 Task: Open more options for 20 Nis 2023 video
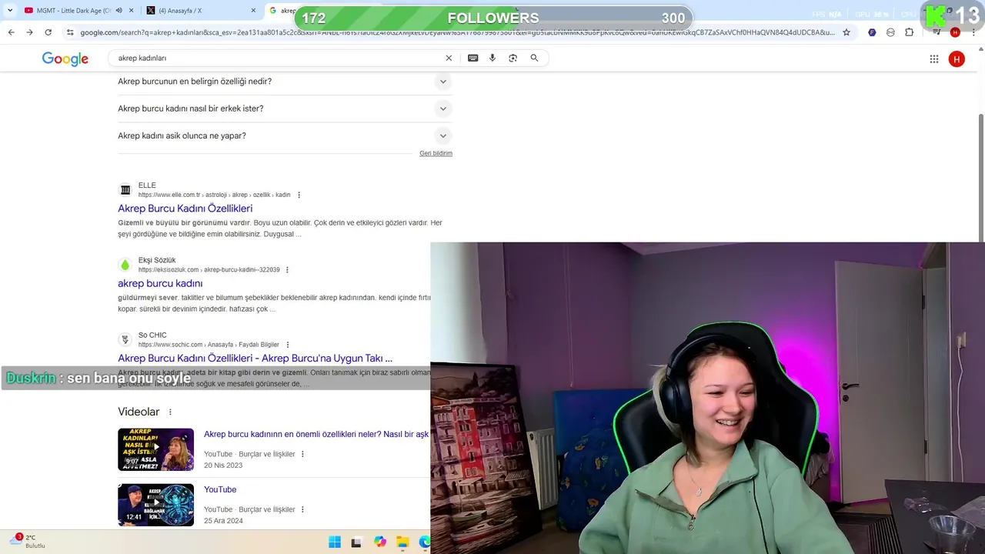pyautogui.click(x=302, y=454)
